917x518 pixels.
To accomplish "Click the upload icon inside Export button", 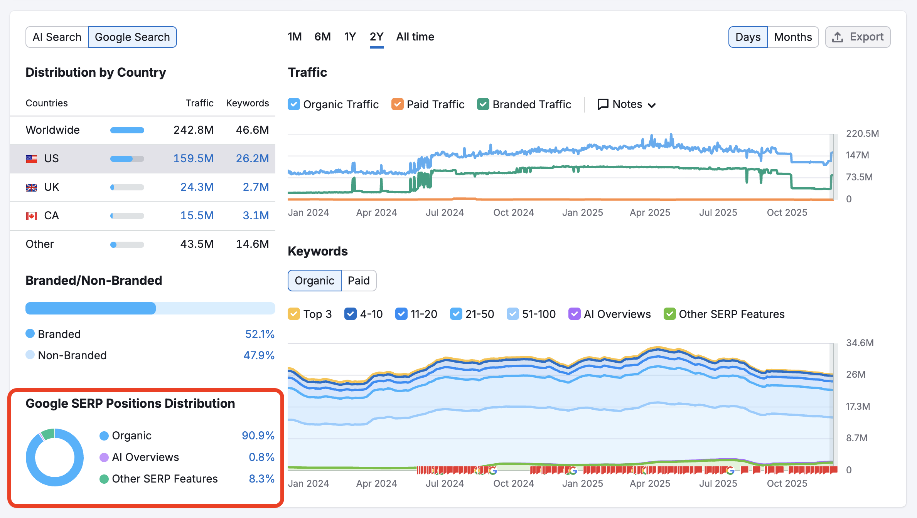I will coord(838,37).
